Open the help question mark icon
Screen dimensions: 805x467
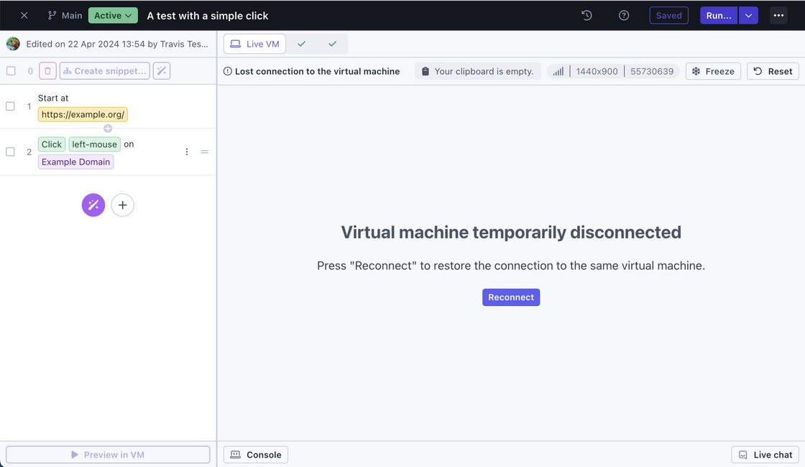click(x=624, y=15)
